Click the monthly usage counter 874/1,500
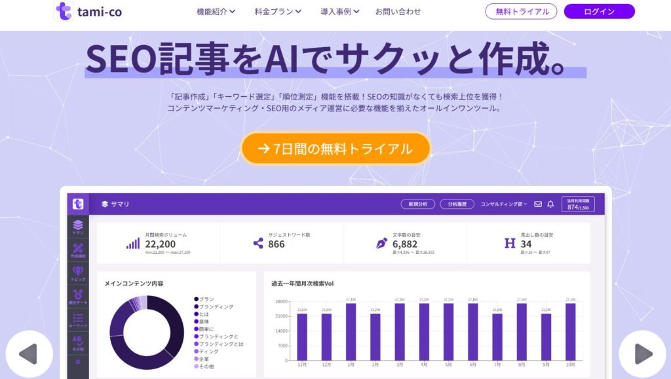The height and width of the screenshot is (379, 671). pyautogui.click(x=578, y=204)
